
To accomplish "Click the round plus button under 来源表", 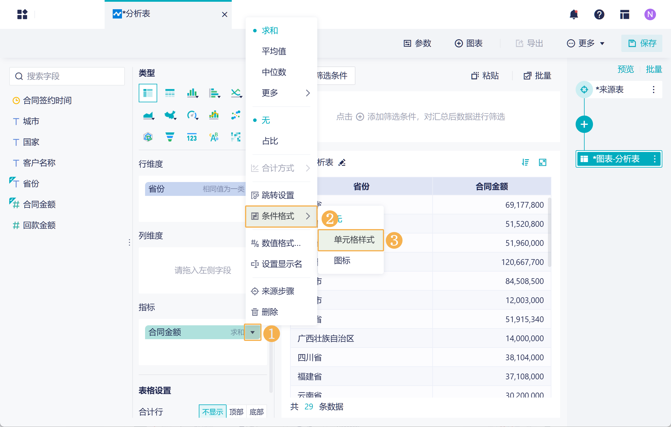I will click(x=584, y=125).
